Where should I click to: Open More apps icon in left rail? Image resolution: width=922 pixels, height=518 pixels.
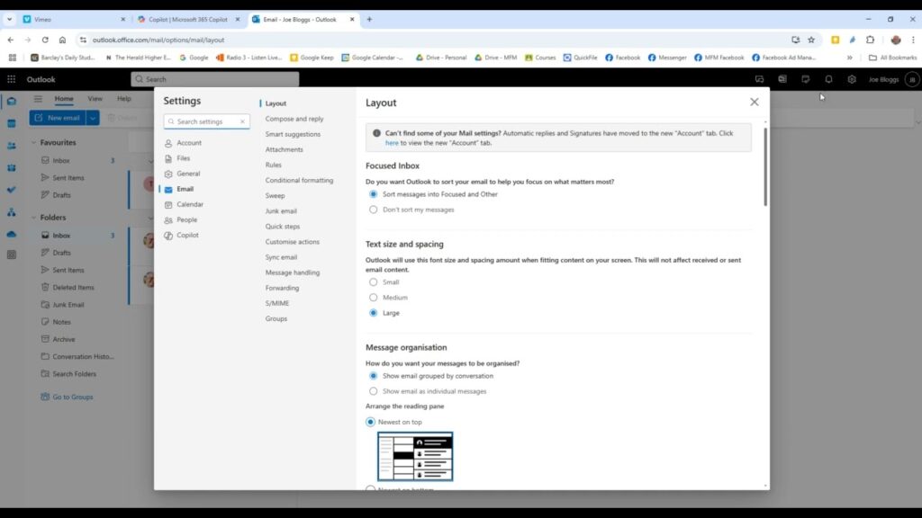(11, 255)
